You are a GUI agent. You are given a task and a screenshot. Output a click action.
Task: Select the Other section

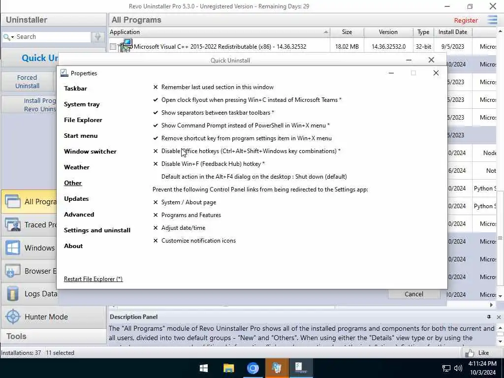click(x=73, y=183)
